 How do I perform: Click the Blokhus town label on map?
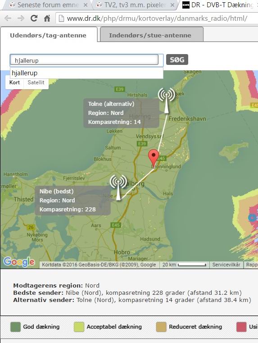(103, 159)
